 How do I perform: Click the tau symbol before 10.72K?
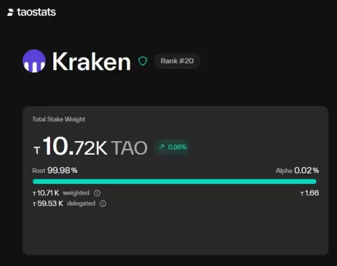[37, 150]
